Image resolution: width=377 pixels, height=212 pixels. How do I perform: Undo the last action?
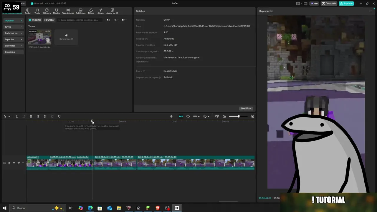coord(17,117)
